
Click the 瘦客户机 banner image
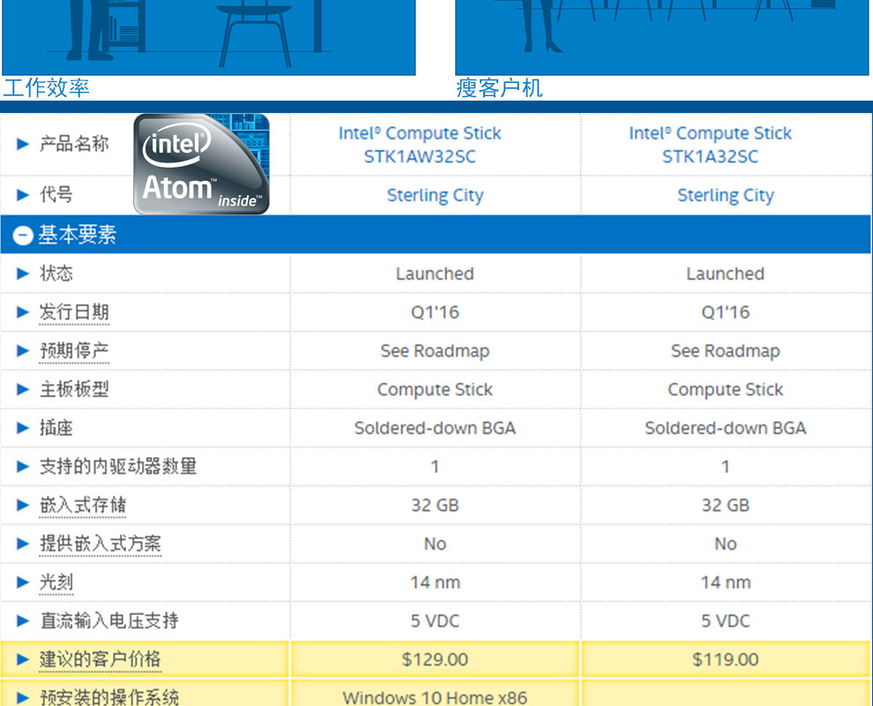662,37
